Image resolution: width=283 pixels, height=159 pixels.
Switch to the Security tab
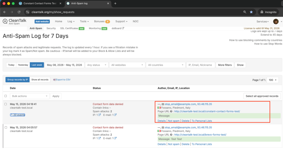[x=51, y=28]
